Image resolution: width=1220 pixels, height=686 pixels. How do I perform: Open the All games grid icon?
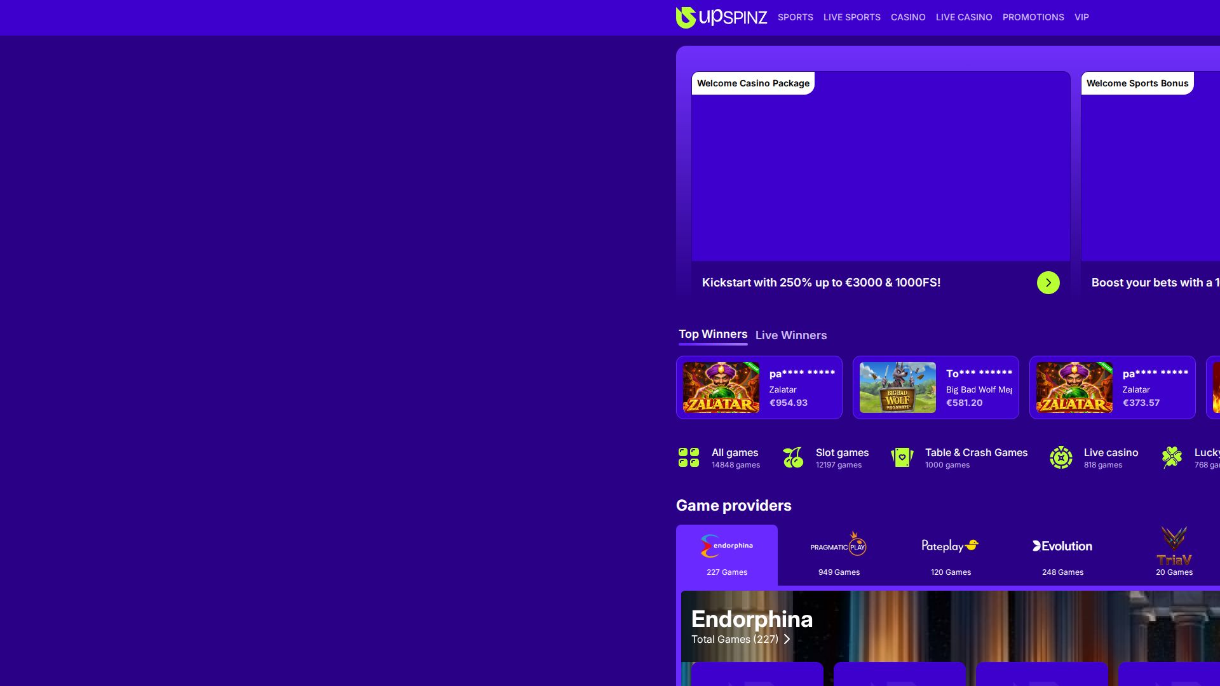tap(689, 457)
